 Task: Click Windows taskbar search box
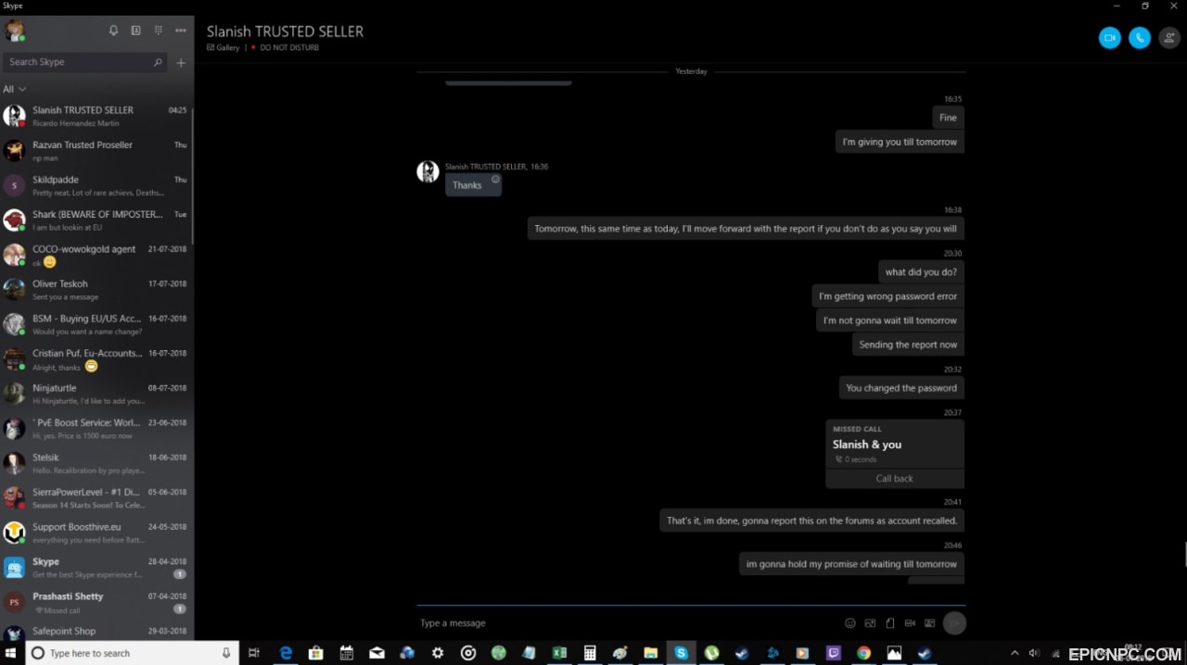point(132,653)
